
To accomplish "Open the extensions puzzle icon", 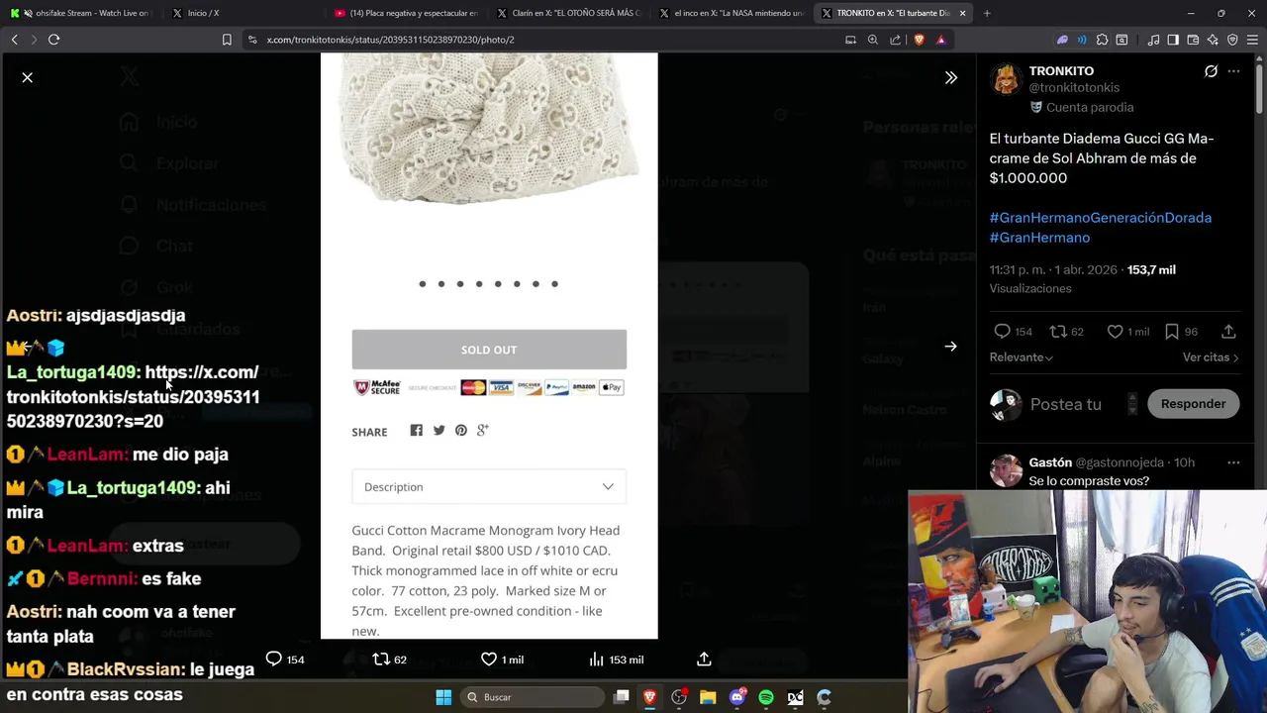I will [1102, 40].
